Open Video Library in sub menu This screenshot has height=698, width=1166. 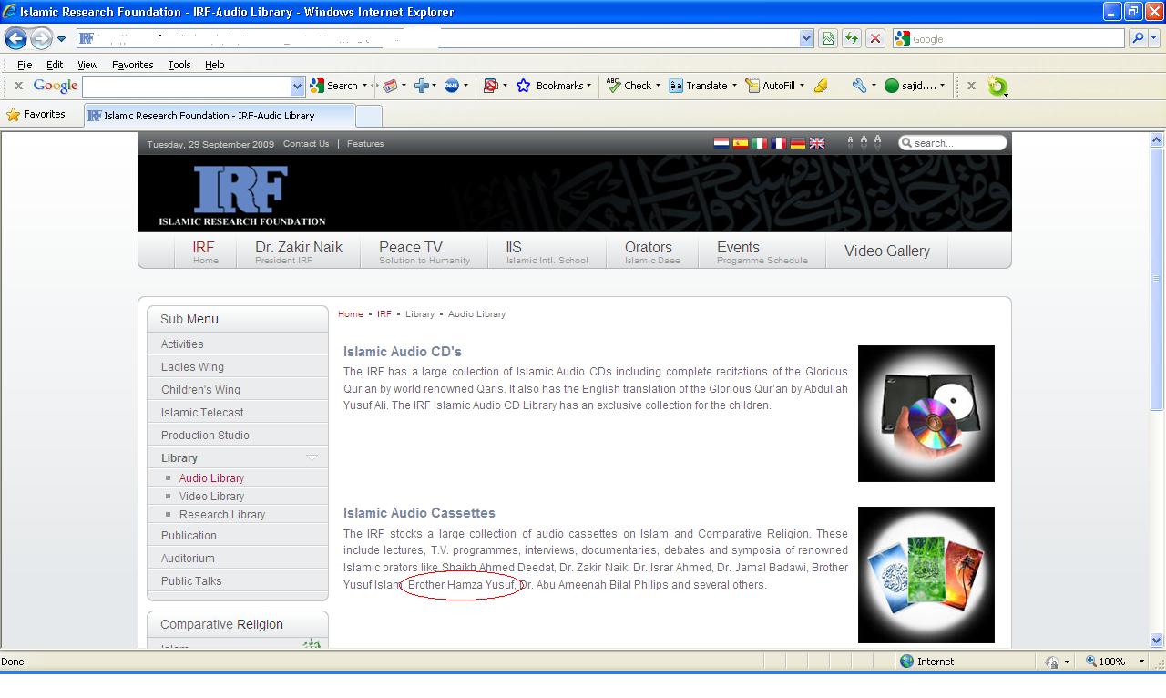click(x=211, y=497)
